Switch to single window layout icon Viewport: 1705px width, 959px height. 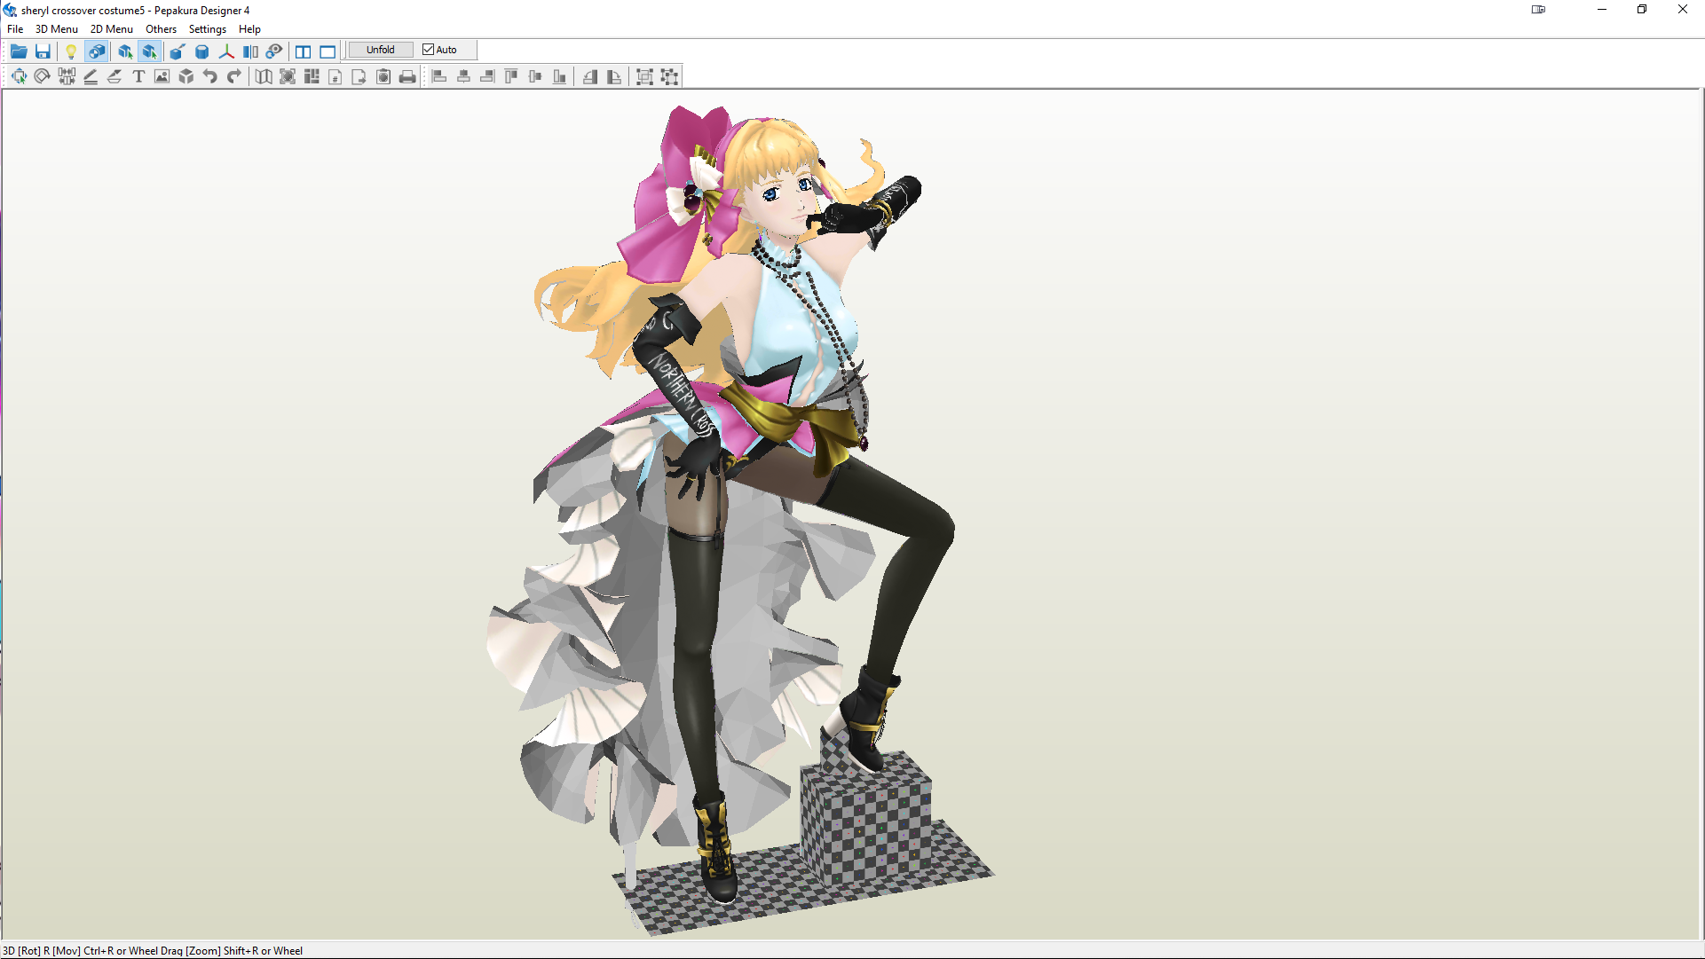(x=328, y=51)
